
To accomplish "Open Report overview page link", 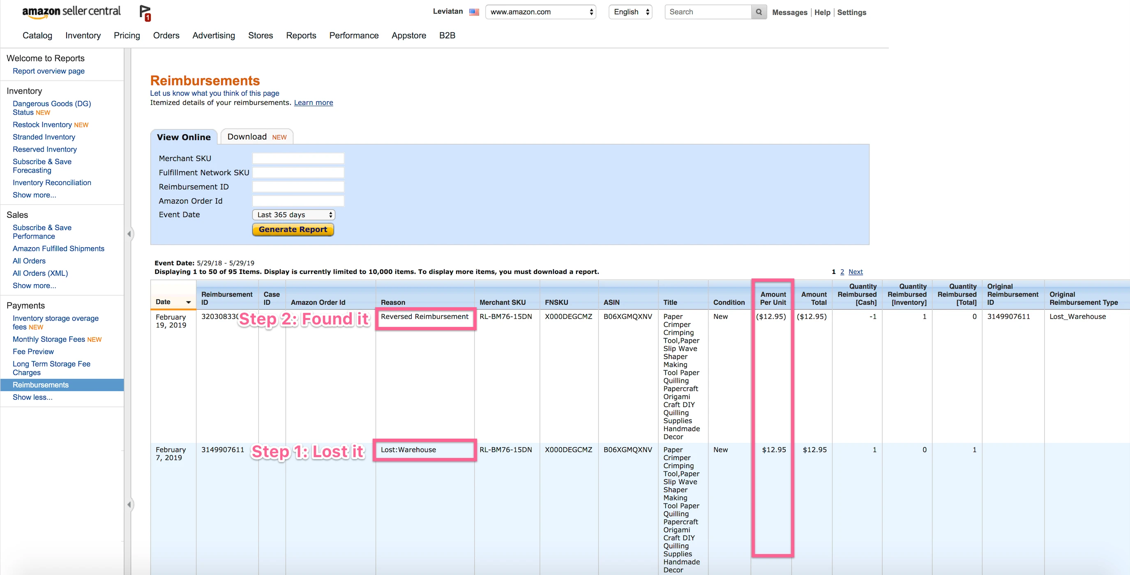I will pos(48,71).
